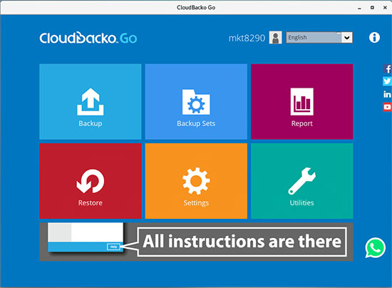Open the Backup tile

pos(91,101)
